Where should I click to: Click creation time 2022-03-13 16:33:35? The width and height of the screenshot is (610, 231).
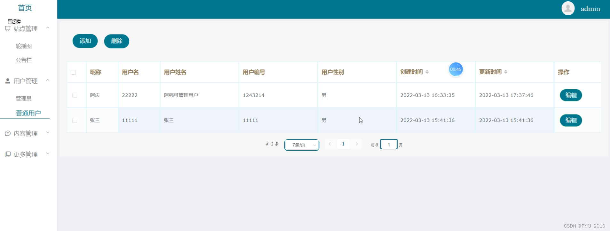pos(427,95)
